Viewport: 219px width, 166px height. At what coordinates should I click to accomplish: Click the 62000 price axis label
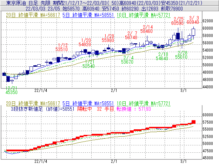[x=208, y=21]
